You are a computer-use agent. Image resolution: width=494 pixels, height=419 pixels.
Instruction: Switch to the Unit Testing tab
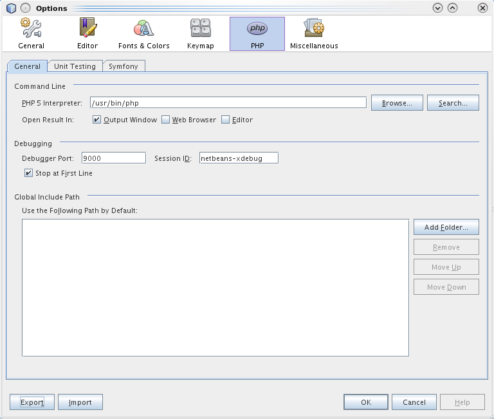coord(75,66)
